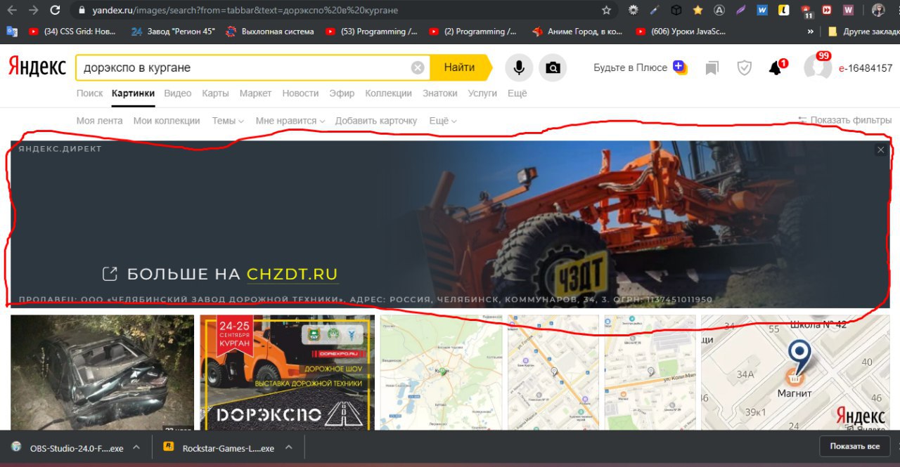Open the maroon W extension icon
The height and width of the screenshot is (467, 900).
848,11
